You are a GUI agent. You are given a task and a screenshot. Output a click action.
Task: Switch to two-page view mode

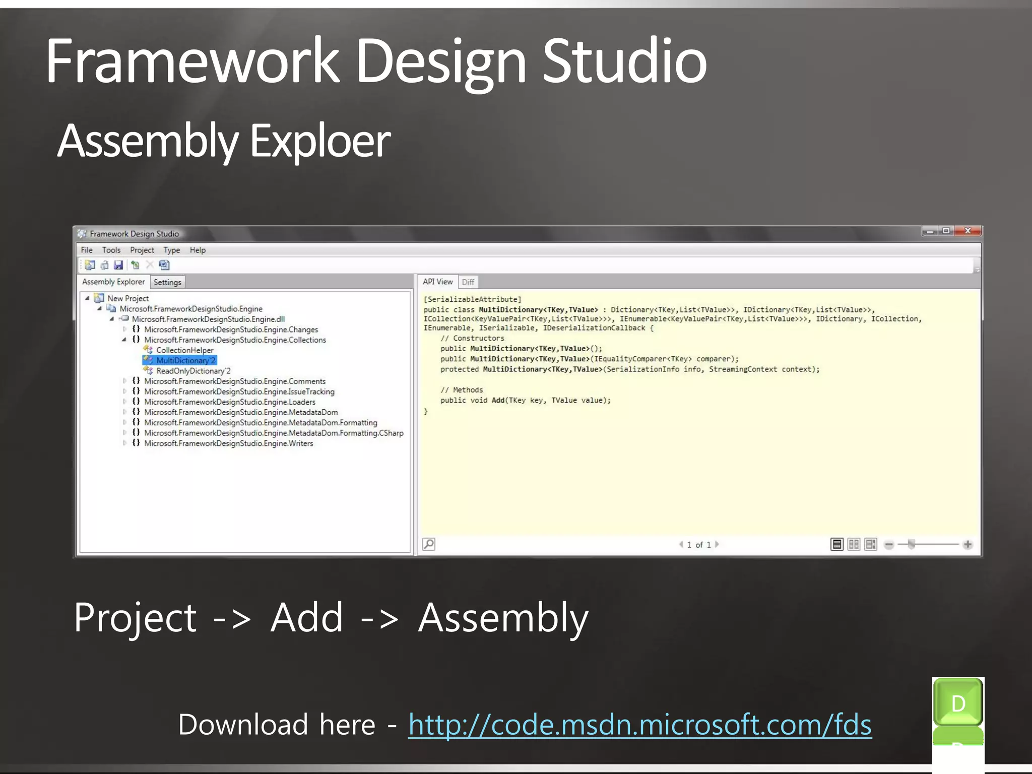(854, 544)
